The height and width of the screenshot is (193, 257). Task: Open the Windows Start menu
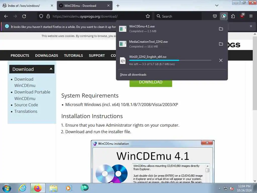click(7, 188)
